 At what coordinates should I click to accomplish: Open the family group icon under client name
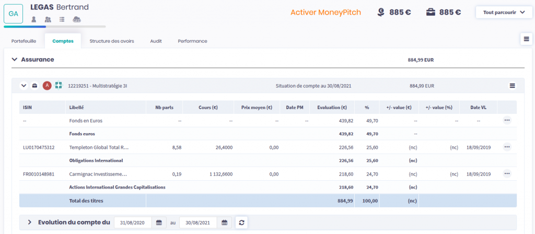pyautogui.click(x=48, y=19)
